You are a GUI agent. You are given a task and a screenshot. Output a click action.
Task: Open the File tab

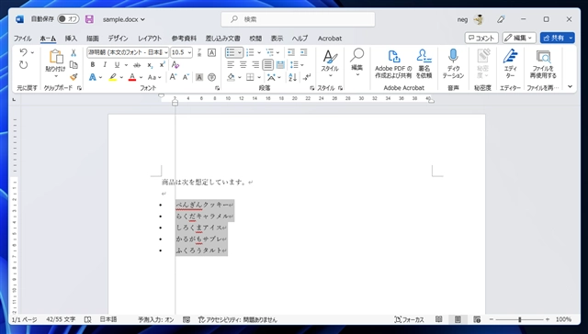(x=22, y=39)
